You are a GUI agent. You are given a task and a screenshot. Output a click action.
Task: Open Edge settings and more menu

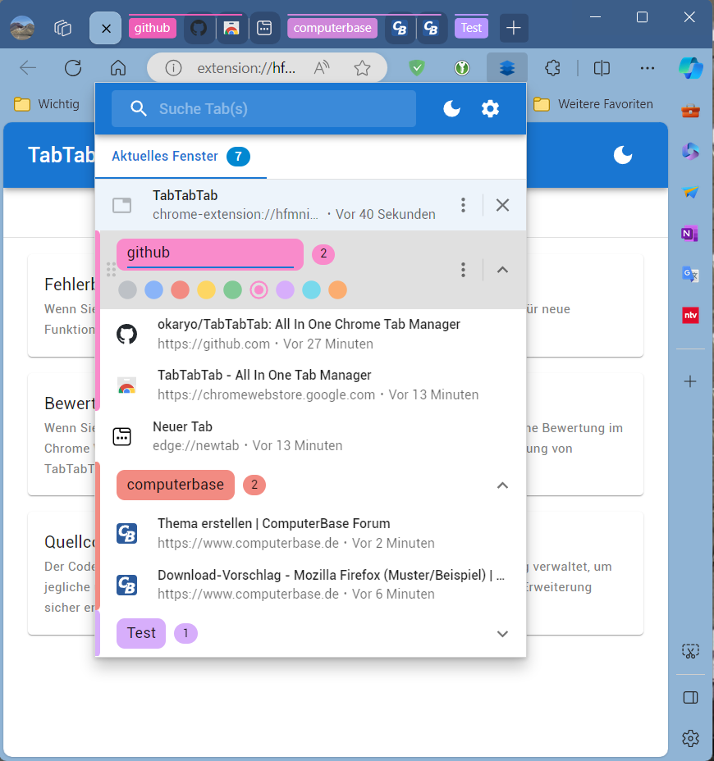[x=647, y=68]
